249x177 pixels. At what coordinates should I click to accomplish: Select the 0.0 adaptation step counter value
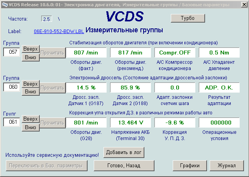click(x=175, y=88)
